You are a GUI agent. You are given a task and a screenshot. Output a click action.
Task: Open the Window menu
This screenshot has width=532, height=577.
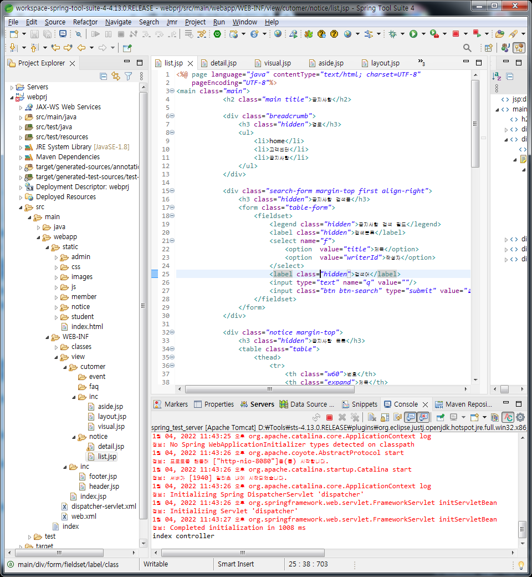[244, 22]
